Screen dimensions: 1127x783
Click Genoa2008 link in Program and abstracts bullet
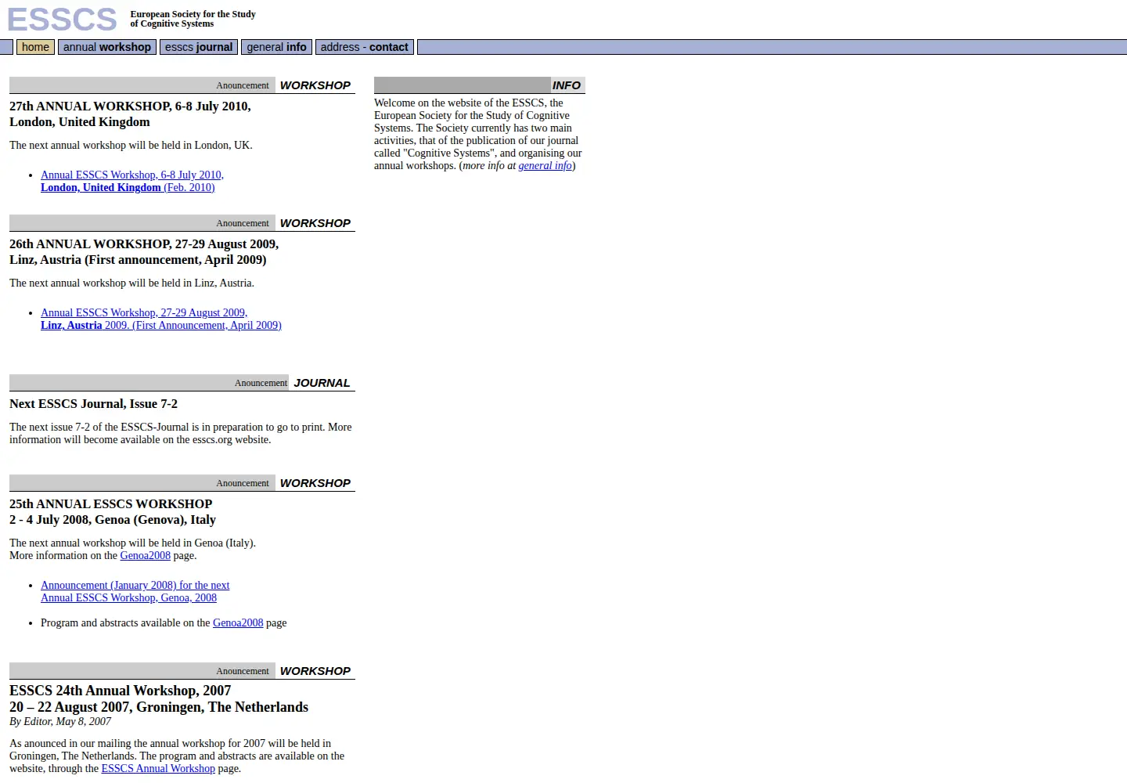coord(238,622)
